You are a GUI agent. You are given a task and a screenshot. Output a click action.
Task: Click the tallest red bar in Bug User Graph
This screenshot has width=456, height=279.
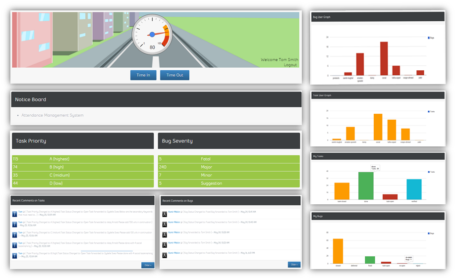point(384,59)
